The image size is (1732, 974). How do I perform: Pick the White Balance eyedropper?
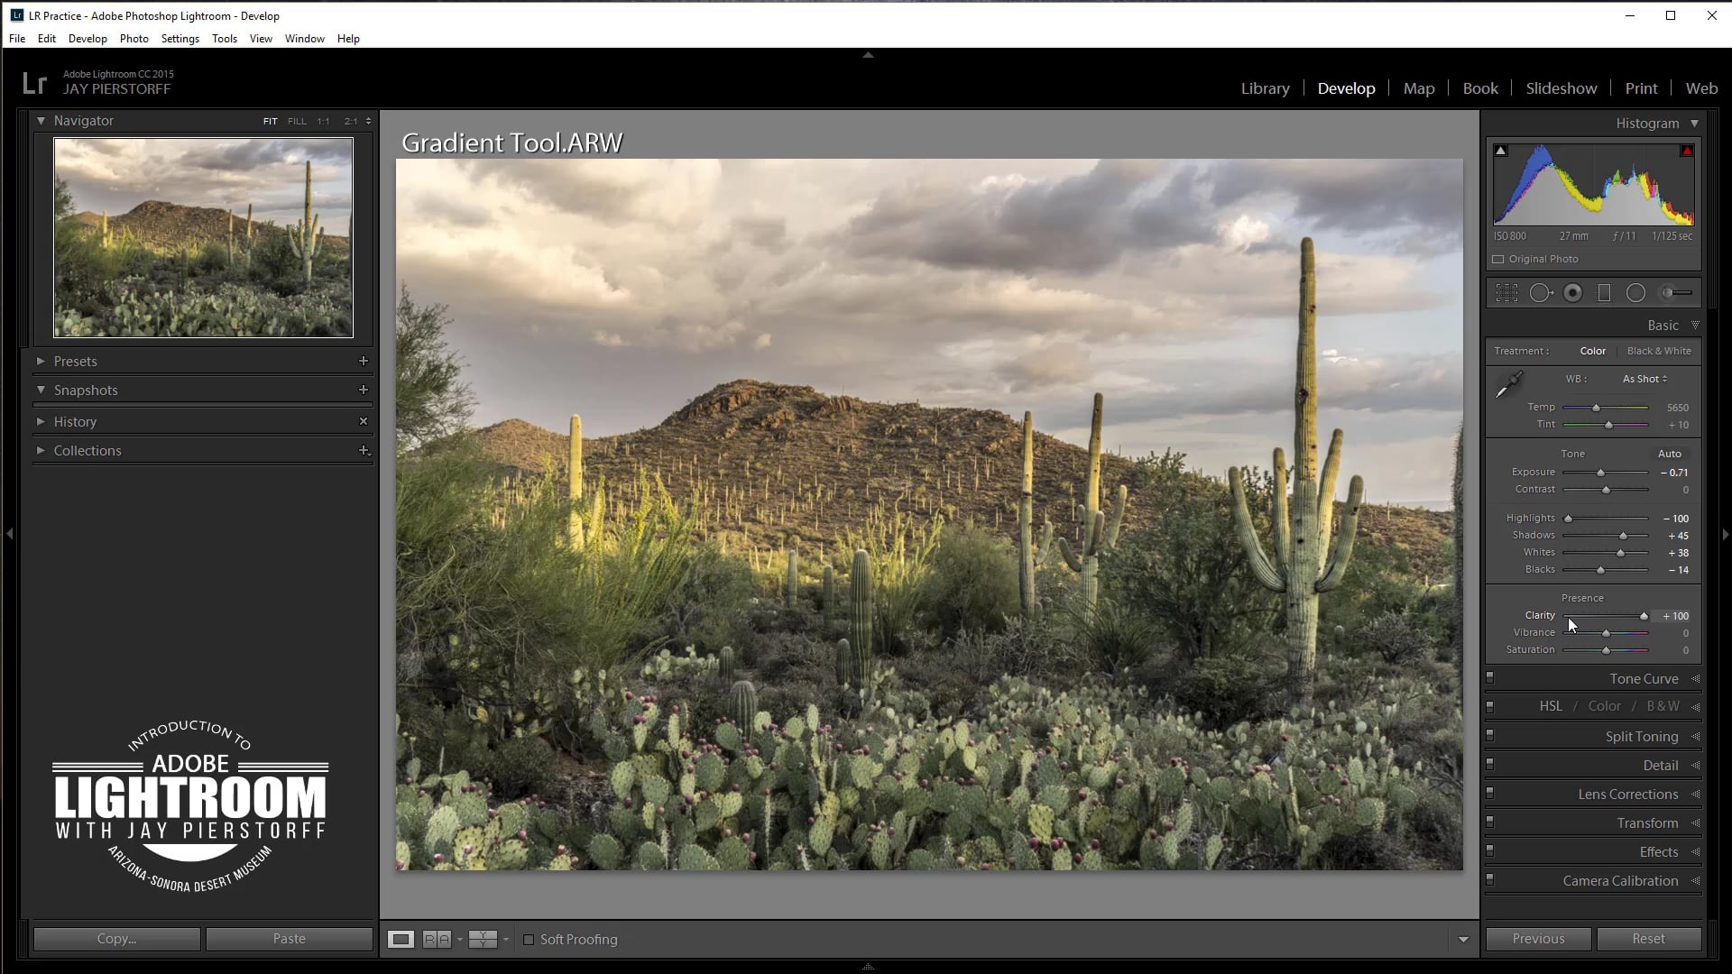pos(1508,386)
